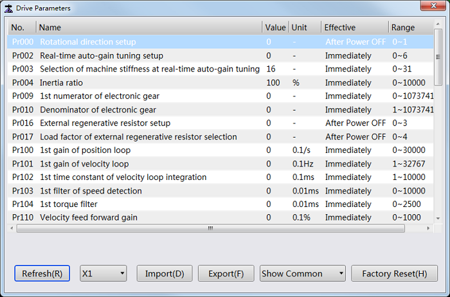The image size is (450, 297).
Task: Click the vertical scrollbar thumb
Action: click(x=438, y=57)
